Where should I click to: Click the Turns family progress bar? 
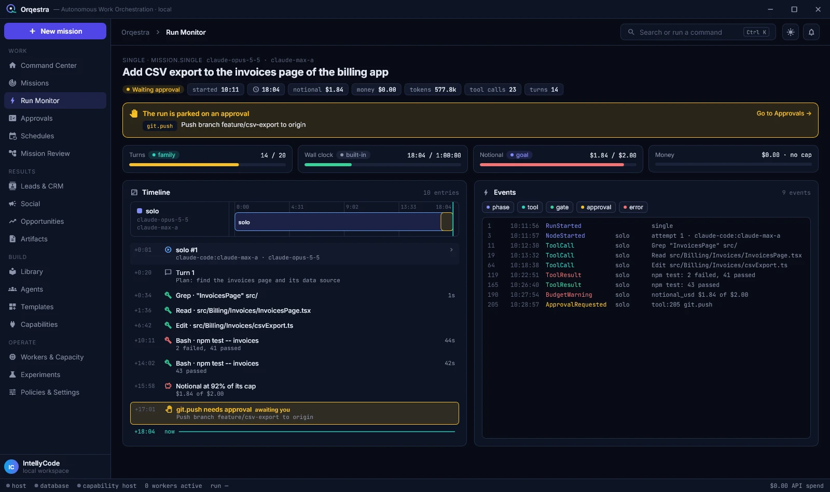point(208,165)
